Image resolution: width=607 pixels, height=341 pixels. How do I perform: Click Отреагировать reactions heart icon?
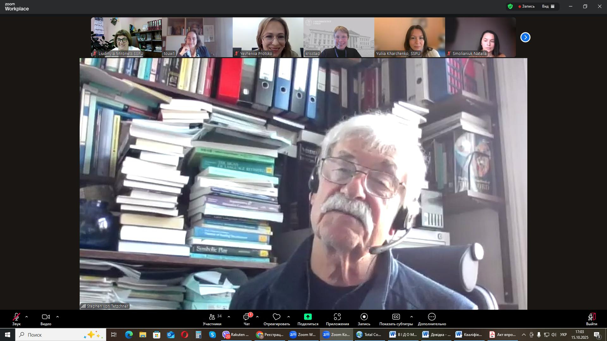277,317
